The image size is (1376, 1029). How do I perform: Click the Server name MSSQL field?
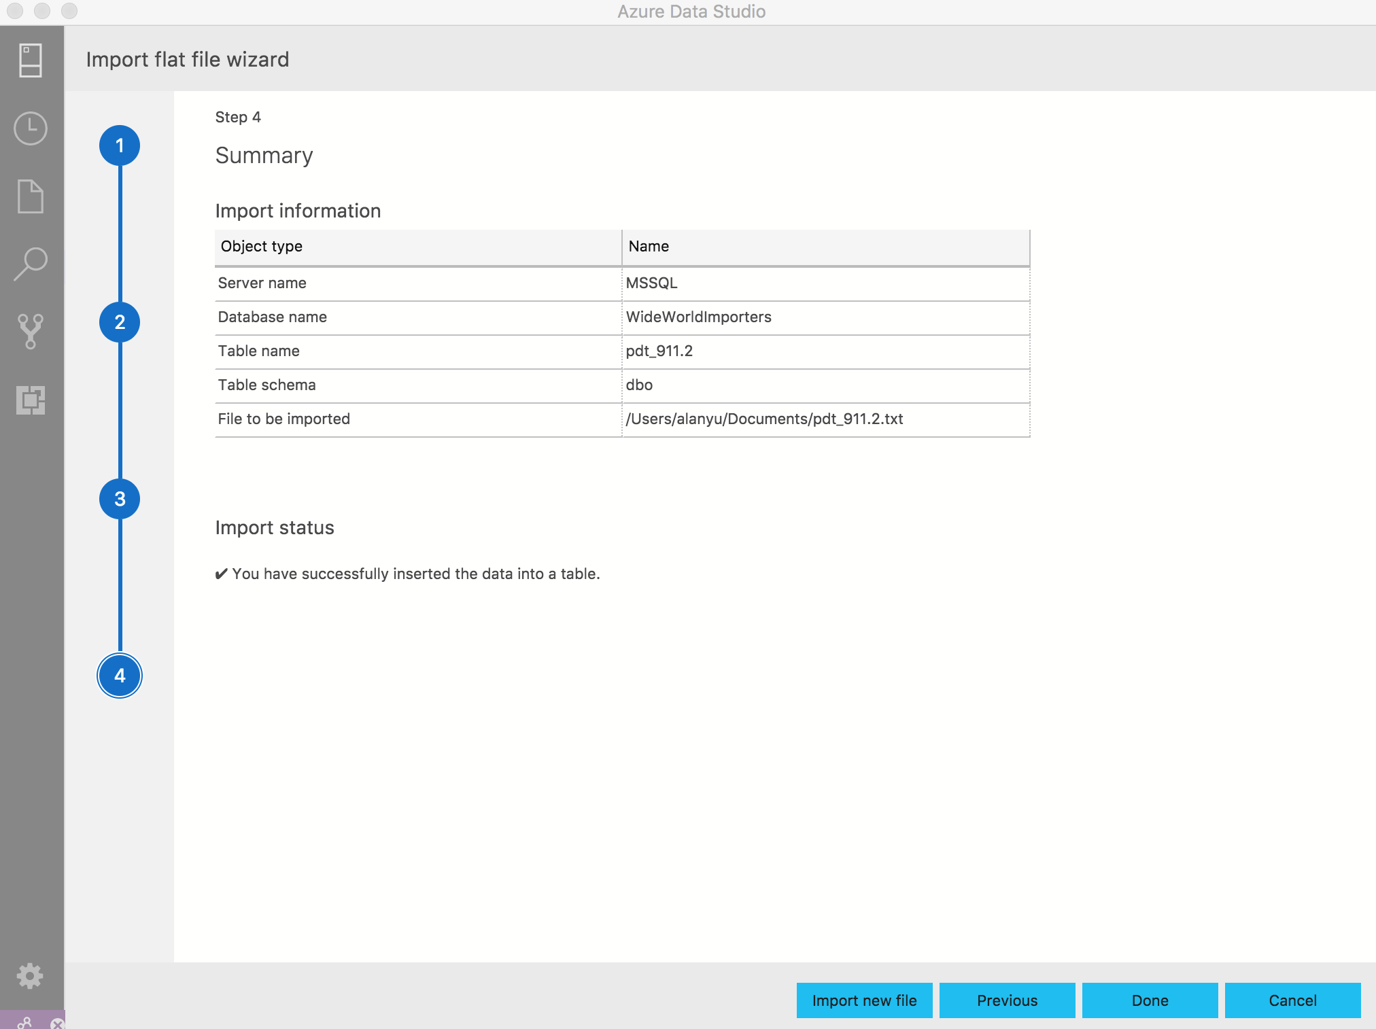(x=824, y=283)
